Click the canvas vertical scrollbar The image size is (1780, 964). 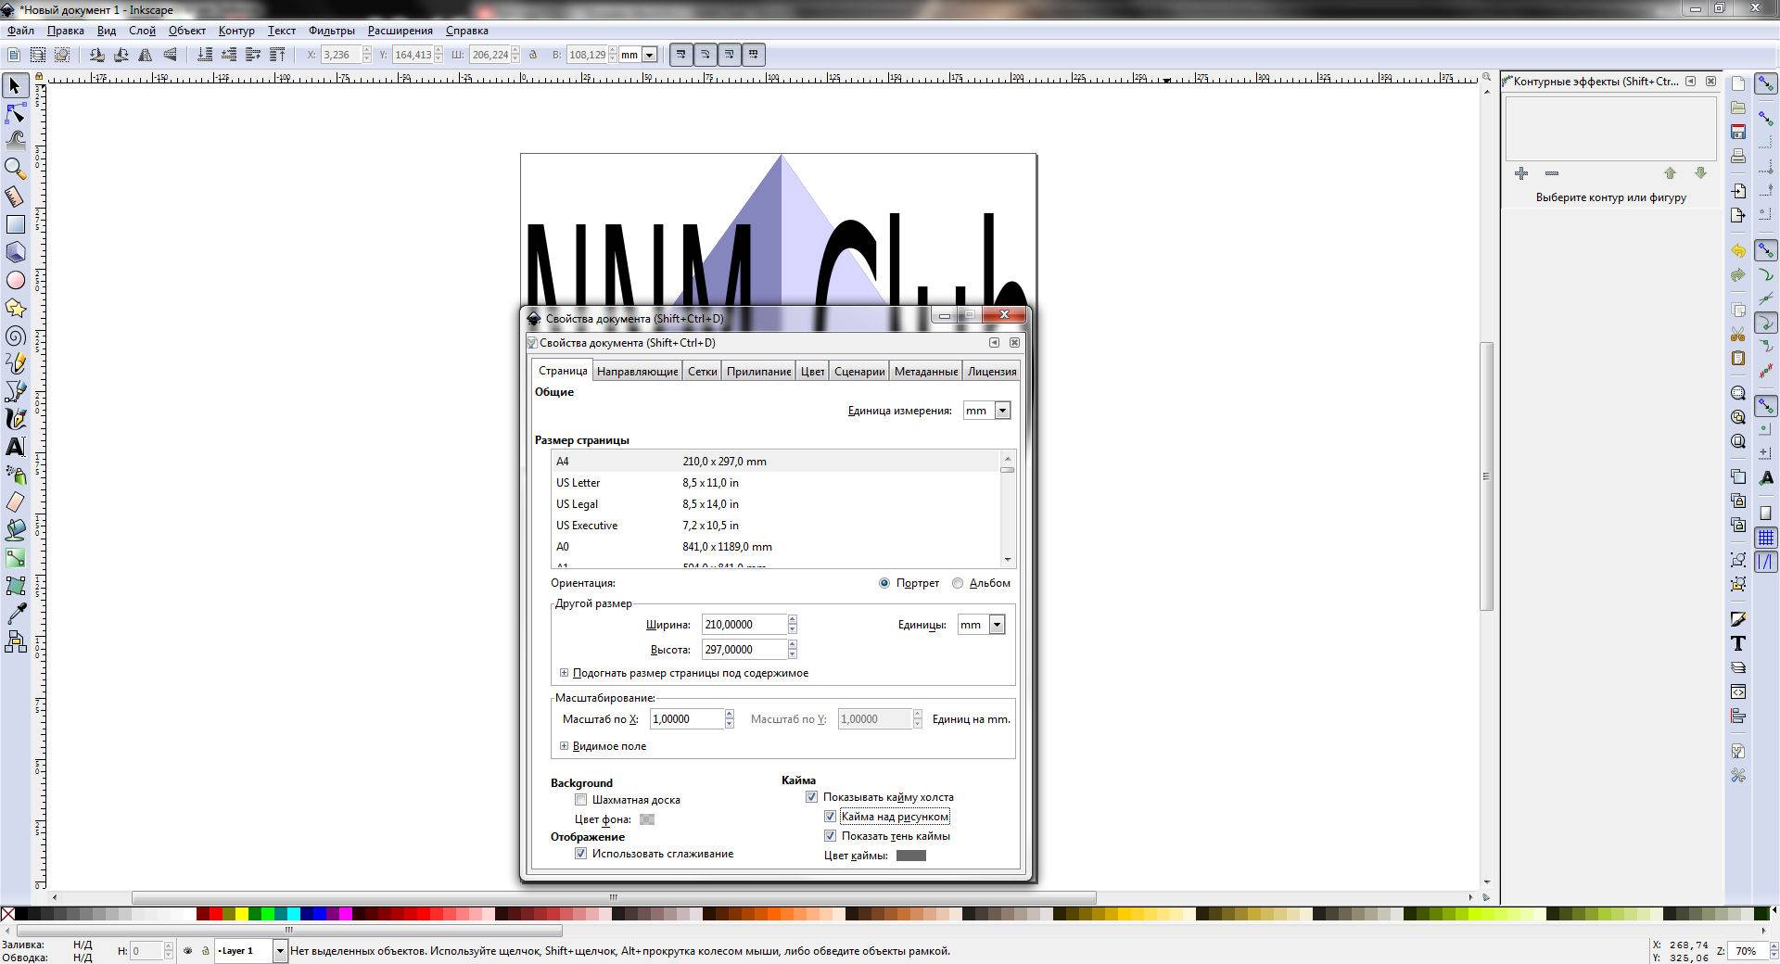pos(1486,476)
